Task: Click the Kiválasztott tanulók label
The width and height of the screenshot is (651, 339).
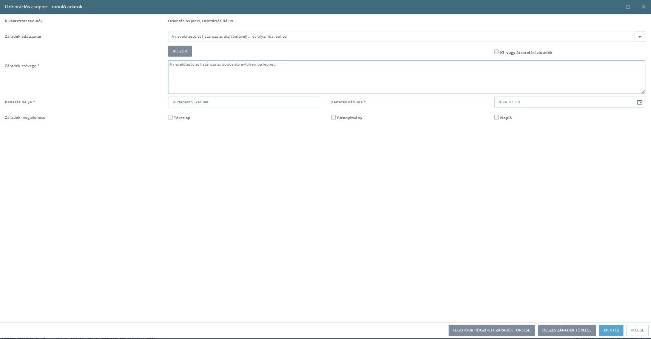Action: 24,21
